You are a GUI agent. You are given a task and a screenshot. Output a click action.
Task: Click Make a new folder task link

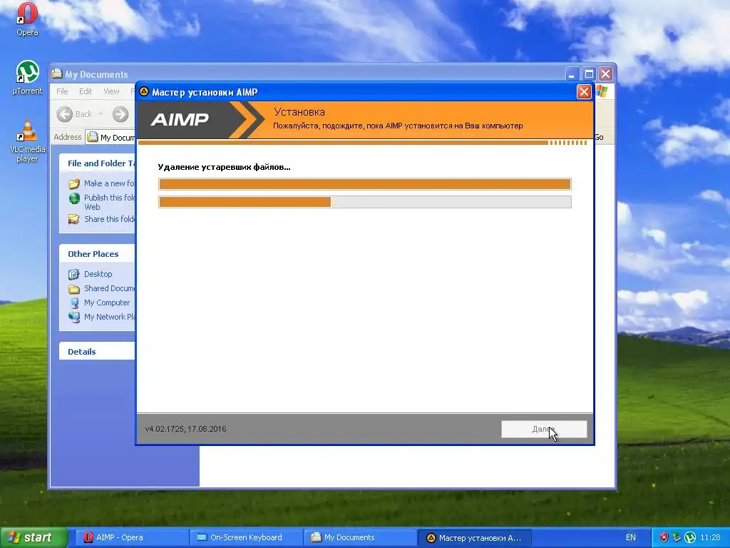[109, 183]
